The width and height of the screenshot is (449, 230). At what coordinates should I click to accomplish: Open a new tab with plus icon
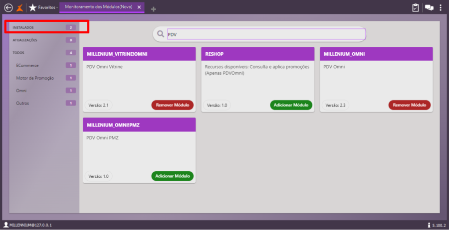coord(154,9)
